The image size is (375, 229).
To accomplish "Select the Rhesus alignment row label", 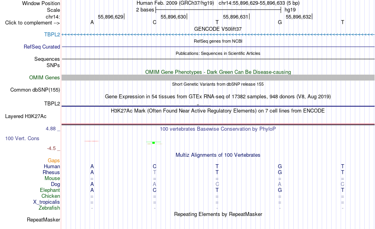I will point(51,172).
